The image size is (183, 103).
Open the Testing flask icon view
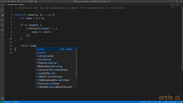2,35
